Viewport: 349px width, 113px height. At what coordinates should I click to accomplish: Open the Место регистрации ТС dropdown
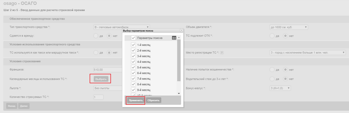[x=307, y=53]
